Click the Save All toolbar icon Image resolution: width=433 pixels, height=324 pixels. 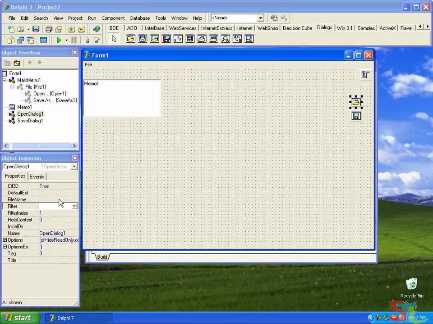pos(49,29)
